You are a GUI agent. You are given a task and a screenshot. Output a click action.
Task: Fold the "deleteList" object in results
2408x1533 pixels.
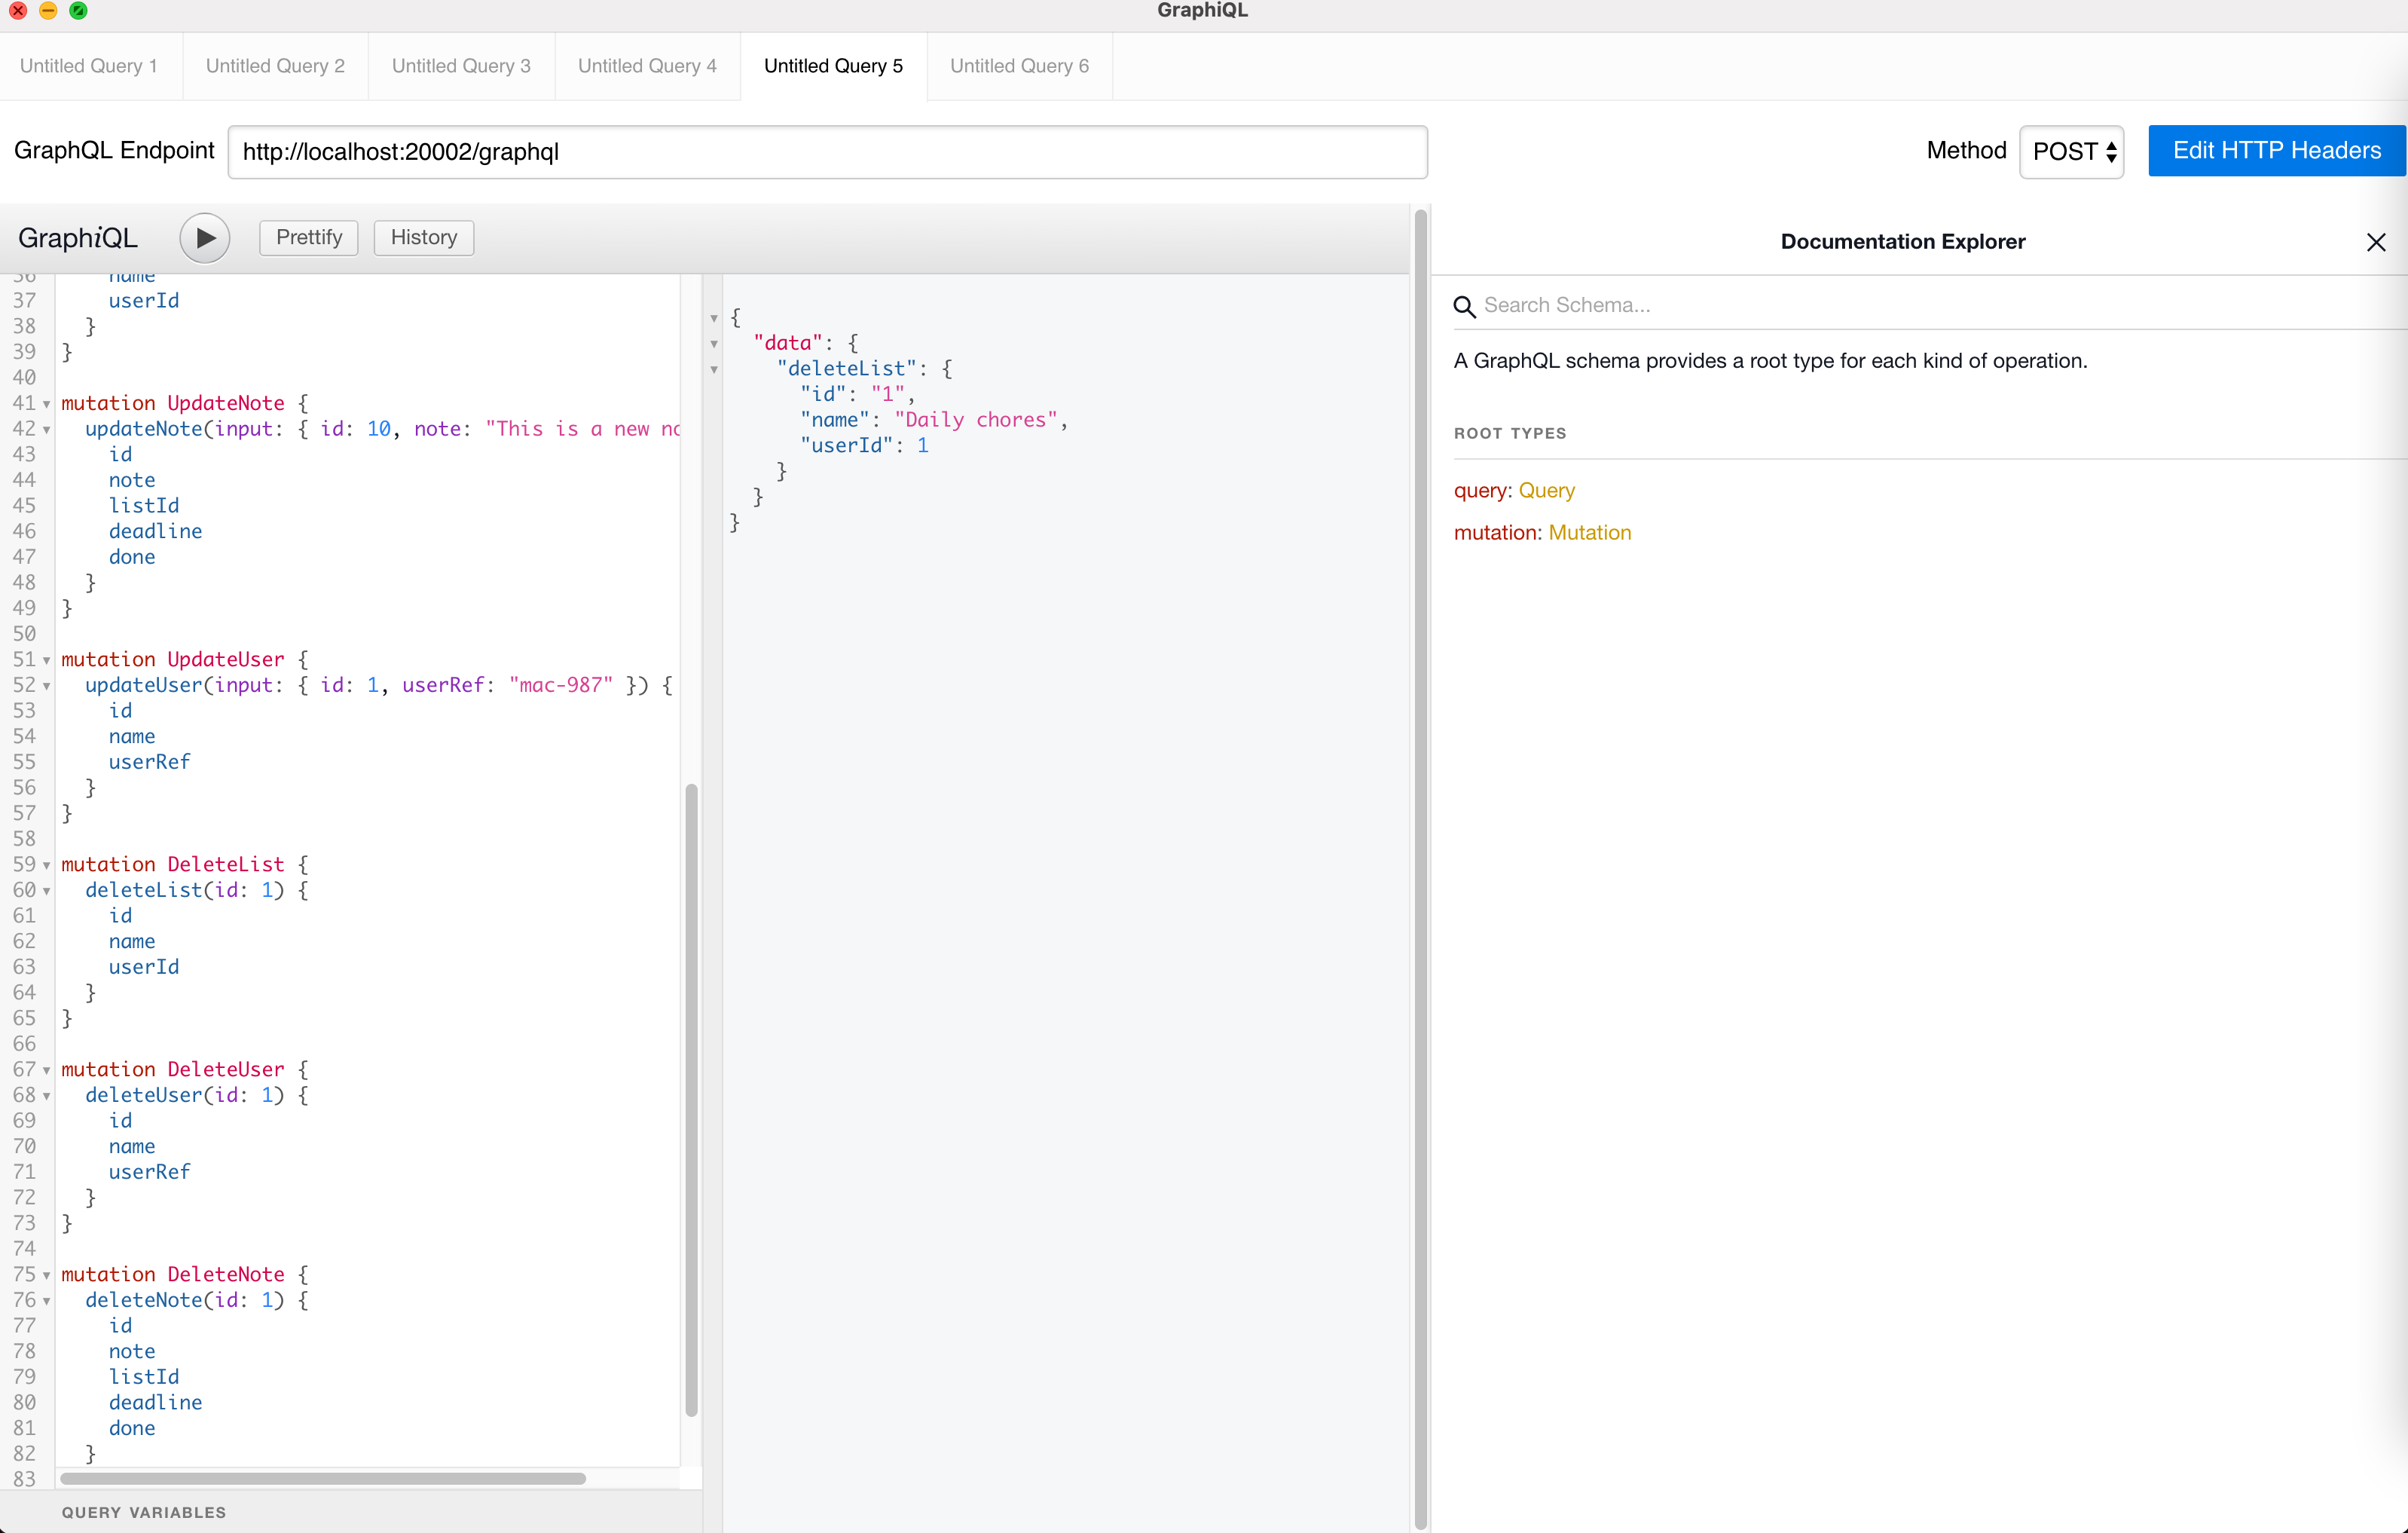(x=714, y=370)
